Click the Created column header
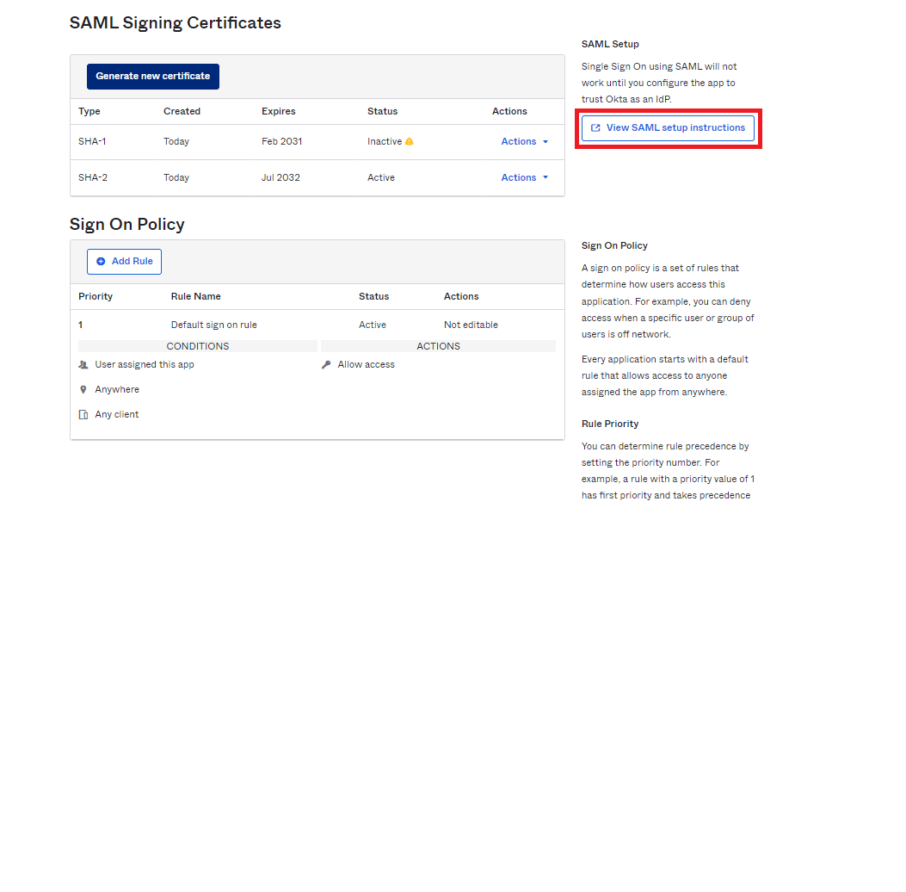The image size is (906, 892). pyautogui.click(x=182, y=111)
